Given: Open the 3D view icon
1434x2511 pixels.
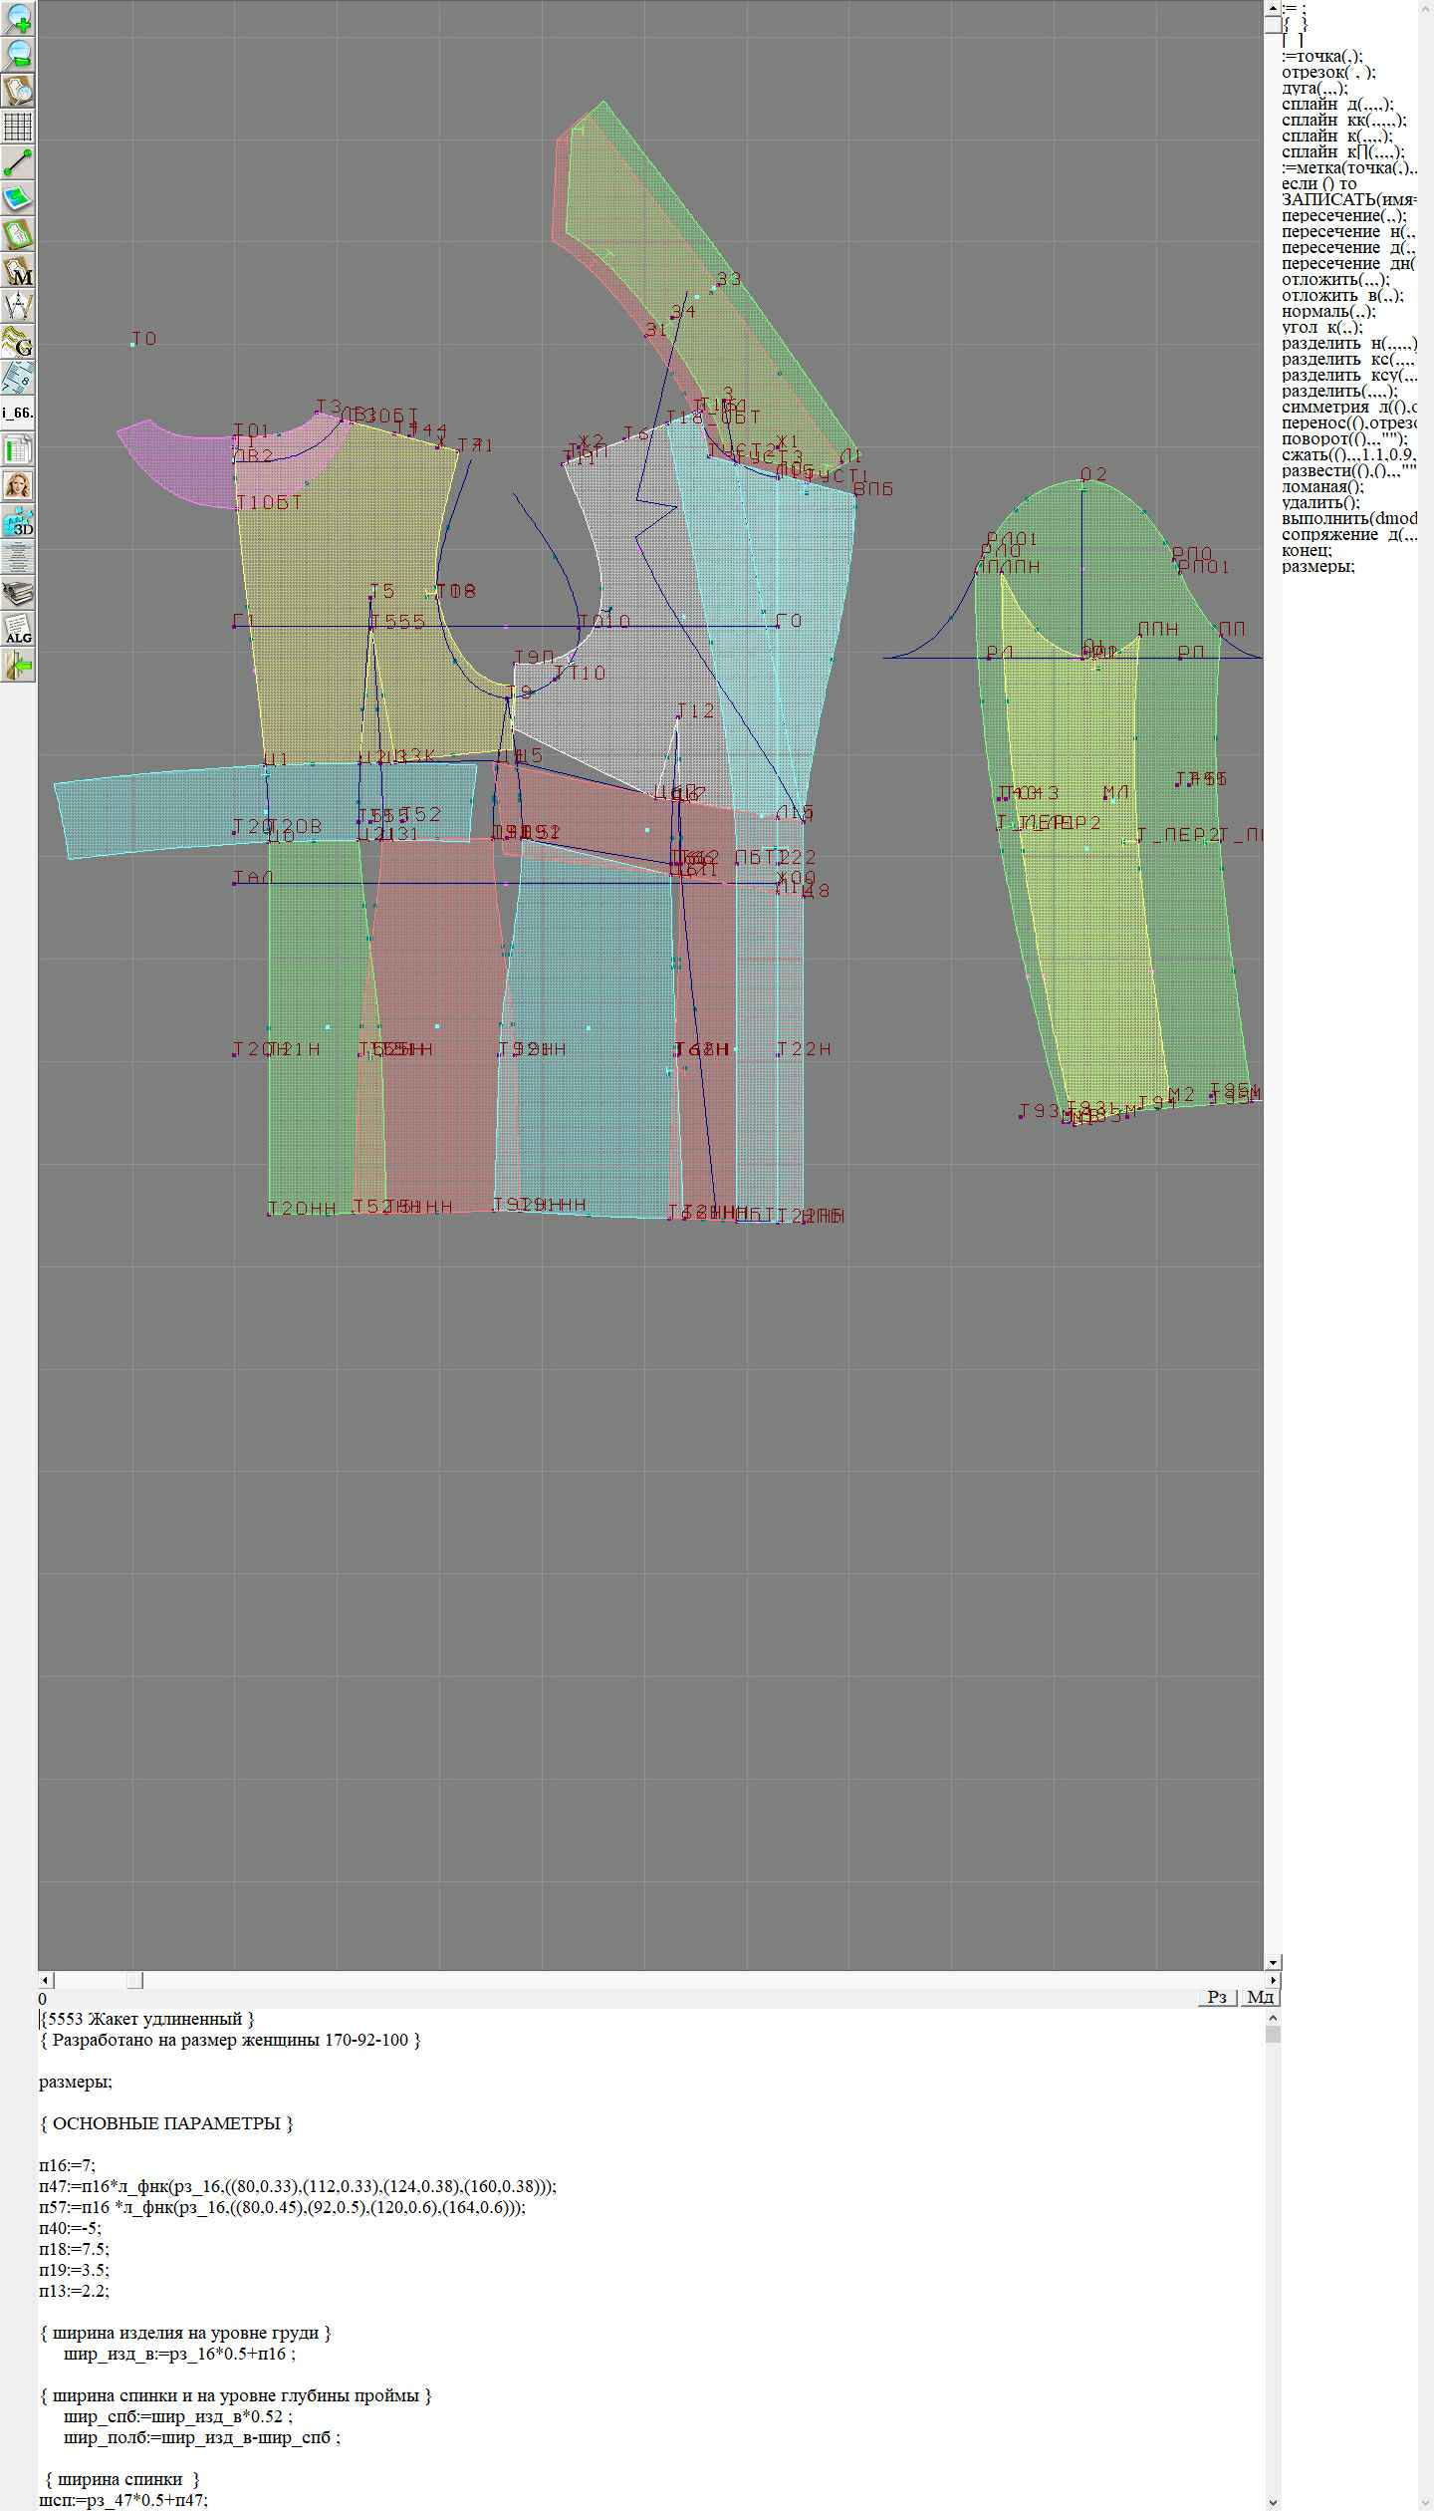Looking at the screenshot, I should coord(18,521).
